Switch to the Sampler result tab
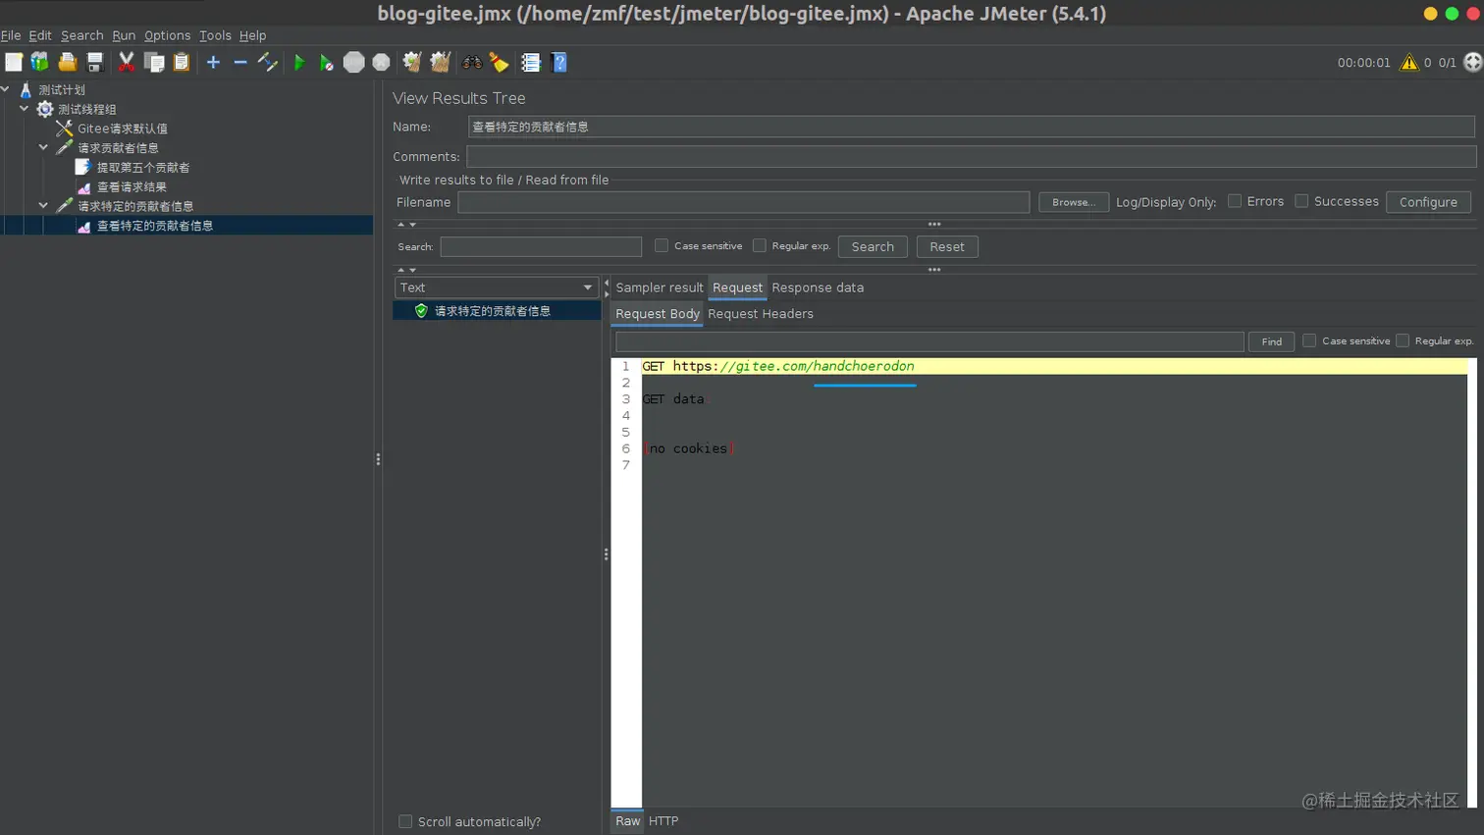The width and height of the screenshot is (1484, 835). (x=659, y=287)
